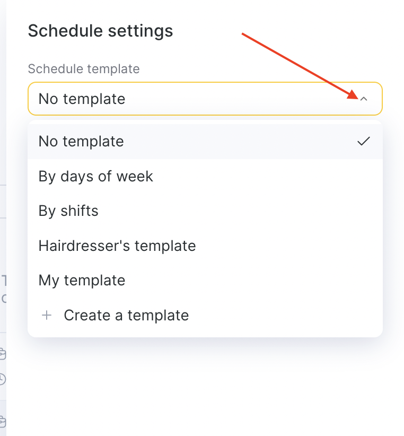
Task: Pick the "By shifts" schedule template
Action: tap(68, 211)
